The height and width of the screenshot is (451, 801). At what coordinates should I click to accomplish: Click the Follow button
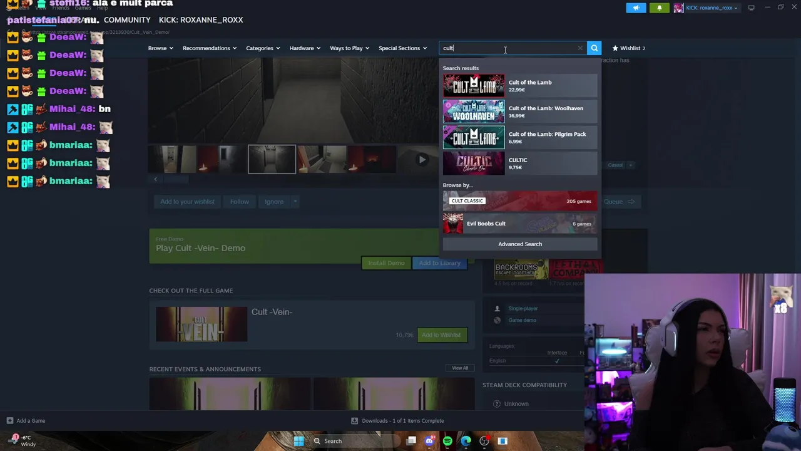tap(239, 202)
